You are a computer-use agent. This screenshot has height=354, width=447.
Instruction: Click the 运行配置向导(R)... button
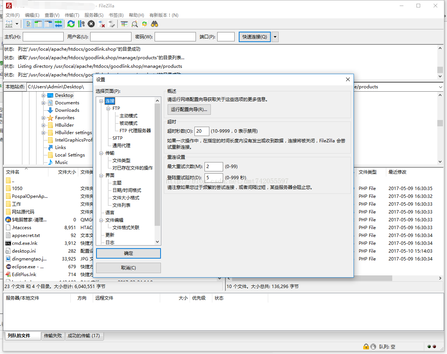coord(189,110)
